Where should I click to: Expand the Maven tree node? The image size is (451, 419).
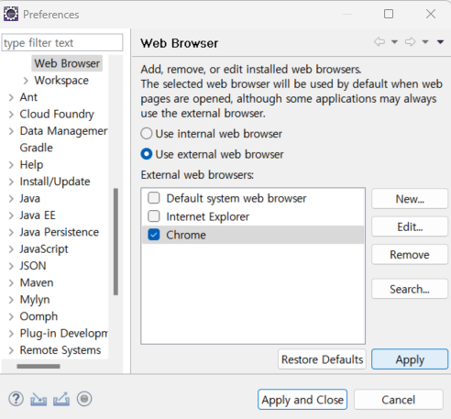[11, 282]
